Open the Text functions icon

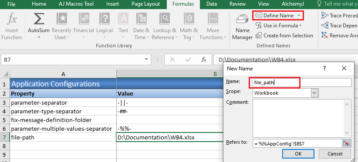(123, 19)
